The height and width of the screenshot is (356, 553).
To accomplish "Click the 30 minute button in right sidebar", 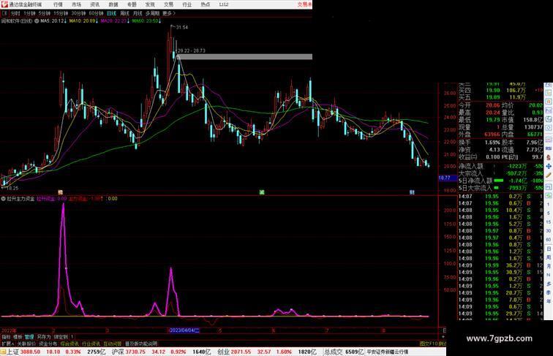I will 549,231.
